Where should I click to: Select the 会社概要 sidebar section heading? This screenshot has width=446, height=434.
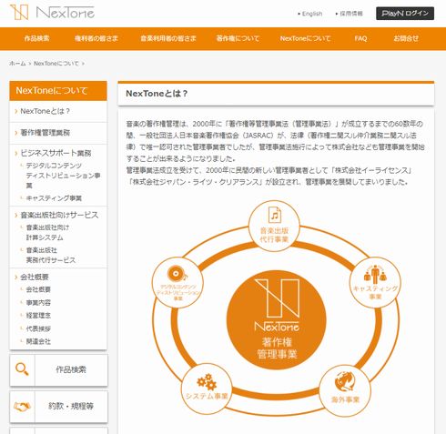click(x=35, y=277)
